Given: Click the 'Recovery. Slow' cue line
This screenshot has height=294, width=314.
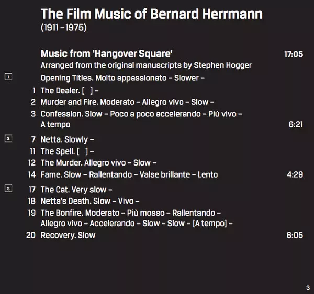Looking at the screenshot, I should (x=68, y=235).
